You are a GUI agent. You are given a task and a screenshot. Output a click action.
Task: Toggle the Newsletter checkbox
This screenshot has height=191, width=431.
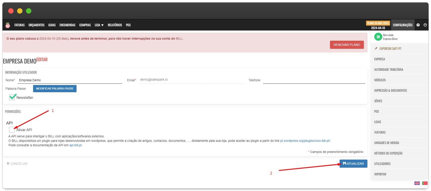12,97
